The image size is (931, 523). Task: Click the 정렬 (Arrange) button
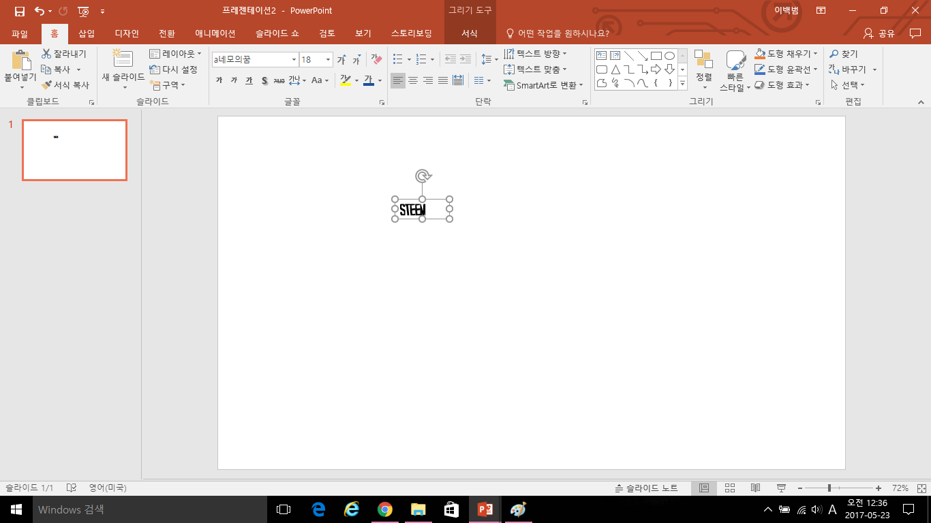(704, 69)
